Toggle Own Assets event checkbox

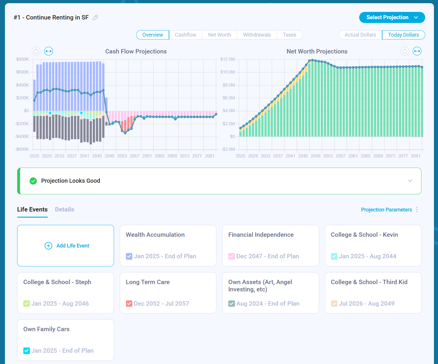point(232,304)
